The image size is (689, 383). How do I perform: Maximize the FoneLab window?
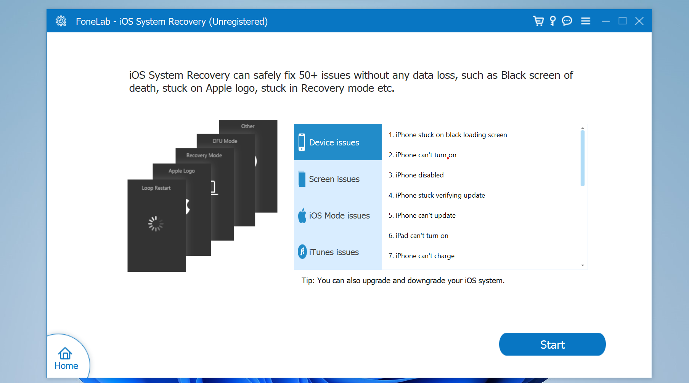click(x=623, y=21)
